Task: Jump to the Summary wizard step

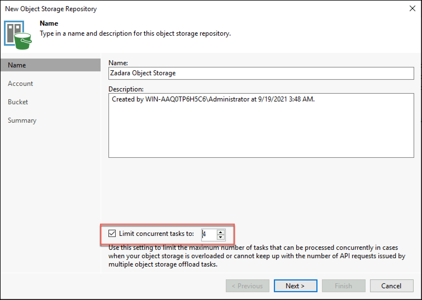Action: [x=22, y=120]
